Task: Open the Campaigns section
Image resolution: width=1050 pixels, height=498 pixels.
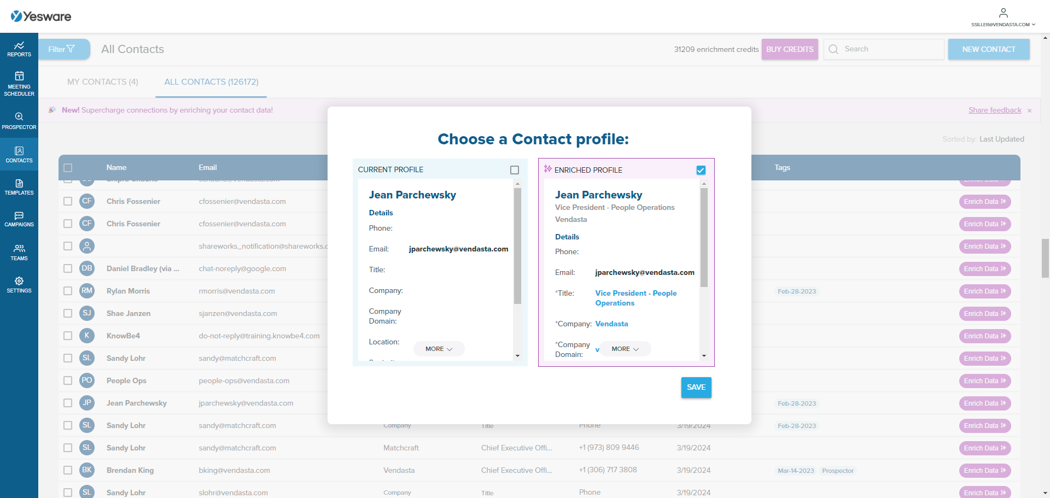Action: pos(19,219)
